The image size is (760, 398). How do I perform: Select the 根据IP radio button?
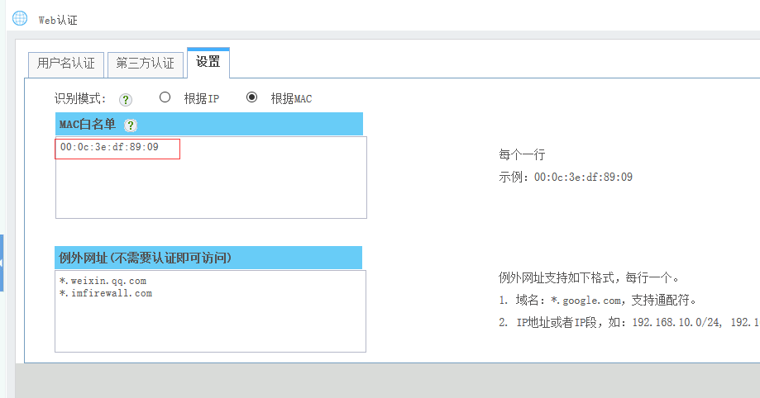point(165,97)
